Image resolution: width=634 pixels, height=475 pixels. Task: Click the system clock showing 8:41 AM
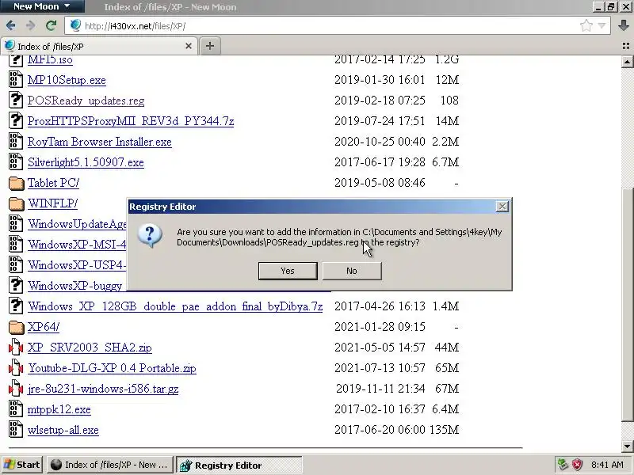(607, 465)
